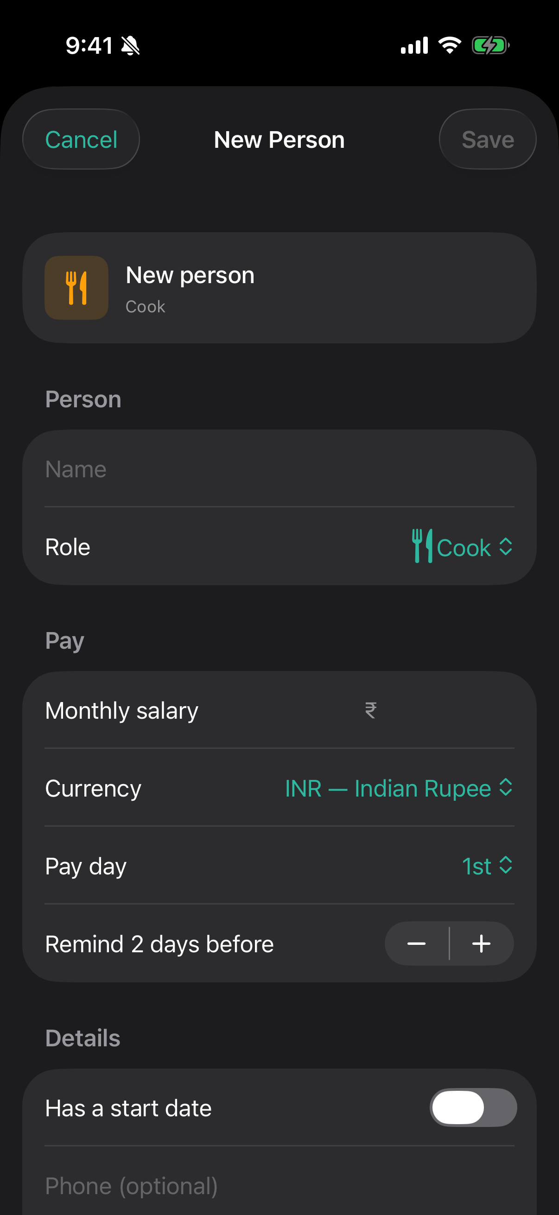Click the teal fork-knife icon beside Cook

pos(422,546)
